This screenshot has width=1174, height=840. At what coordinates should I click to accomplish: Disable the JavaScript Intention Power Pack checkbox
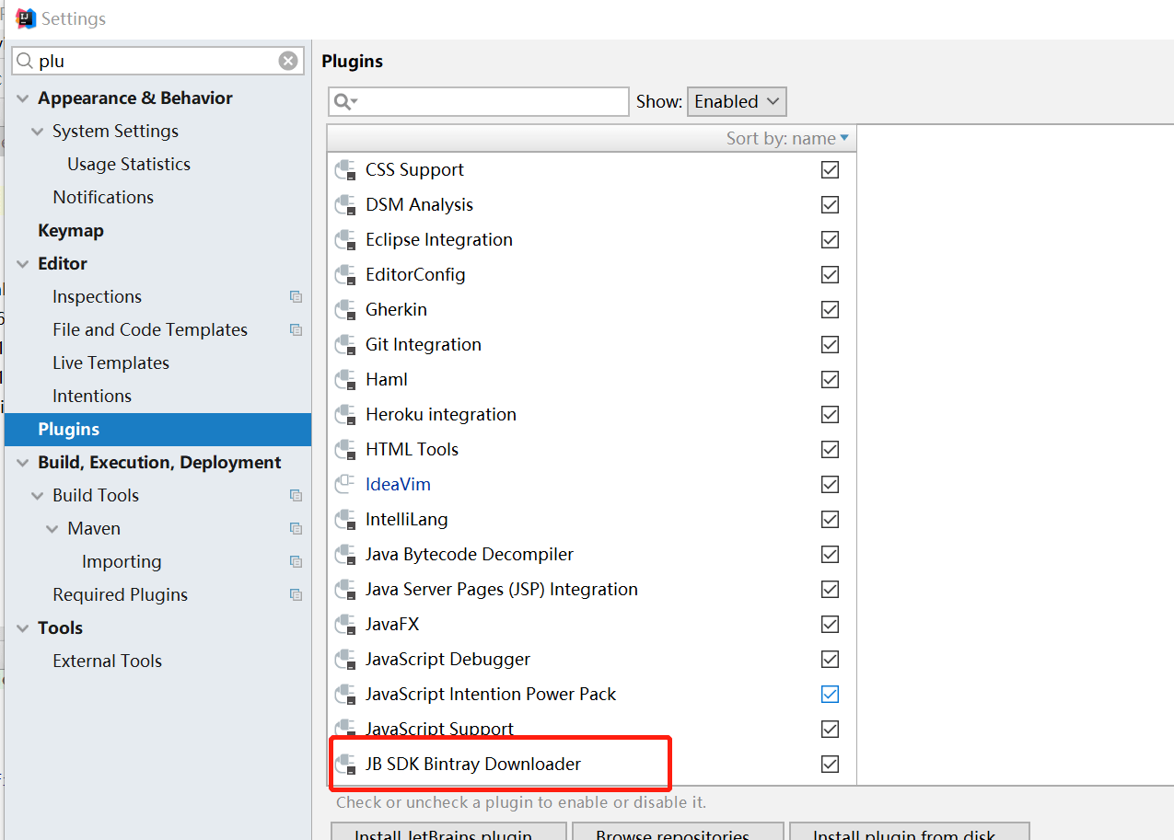[830, 694]
